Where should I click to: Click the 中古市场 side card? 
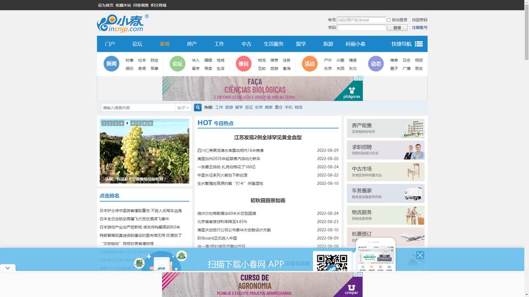[386, 172]
